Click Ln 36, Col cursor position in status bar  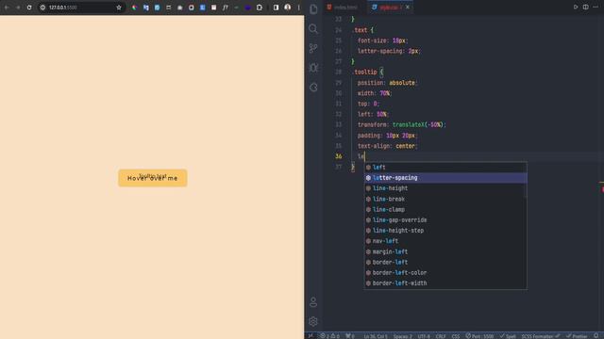click(x=376, y=336)
